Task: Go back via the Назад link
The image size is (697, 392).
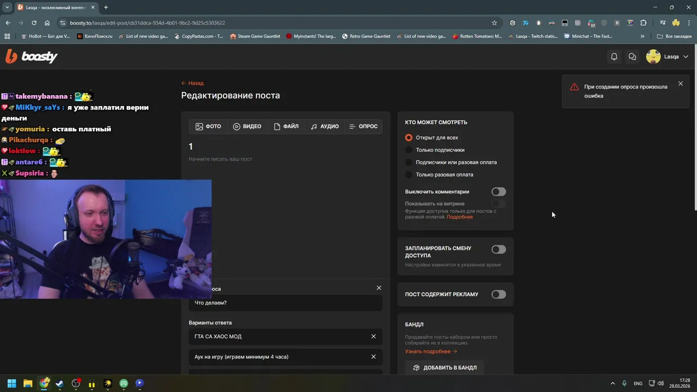Action: [x=192, y=83]
